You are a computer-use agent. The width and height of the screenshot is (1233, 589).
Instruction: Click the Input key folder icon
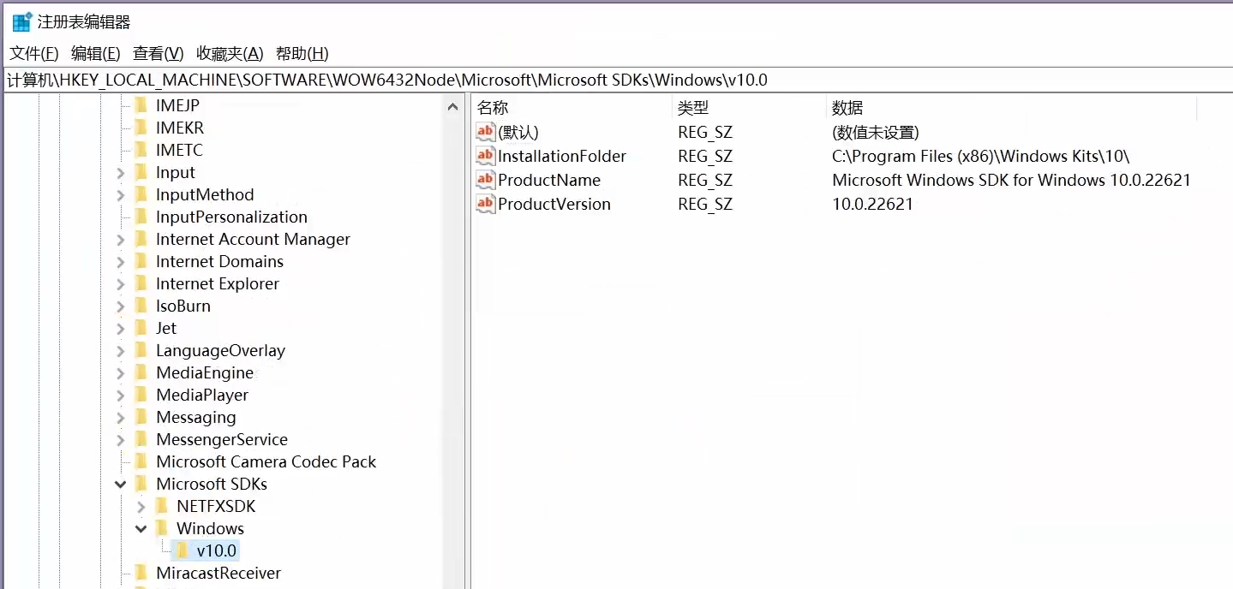pos(141,172)
